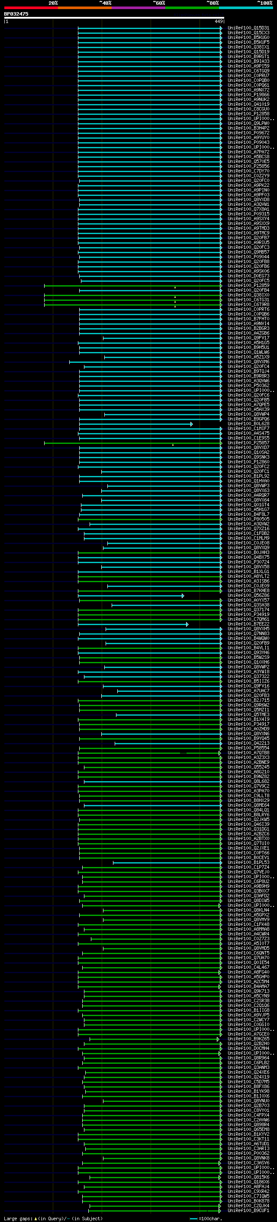Open hit UniRef100_C6T9R8
277x1222 pixels.
(248, 305)
